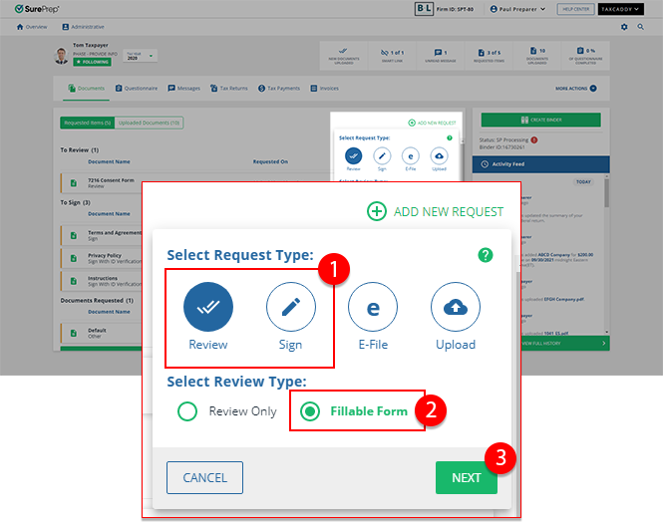Screen dimensions: 663x529
Task: Click the small ADD NEW REQUEST link in background
Action: (432, 123)
